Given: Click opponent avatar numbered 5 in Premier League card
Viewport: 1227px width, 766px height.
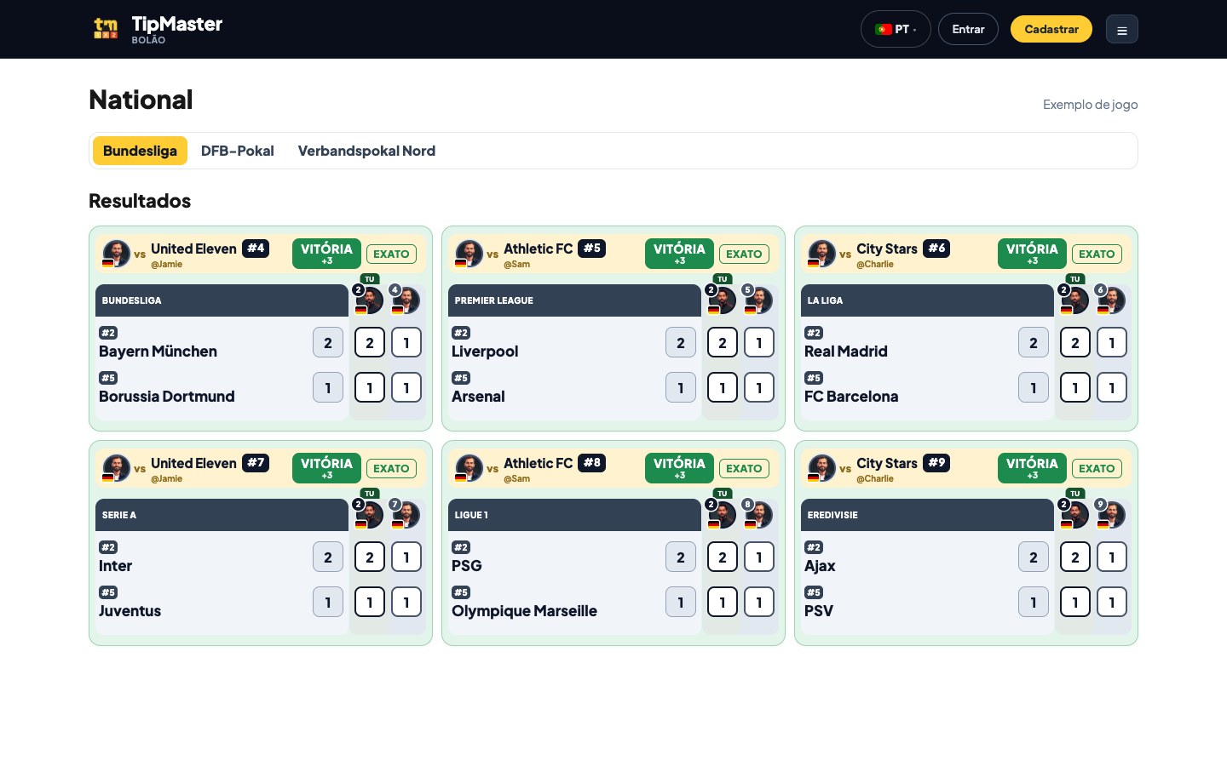Looking at the screenshot, I should tap(758, 300).
